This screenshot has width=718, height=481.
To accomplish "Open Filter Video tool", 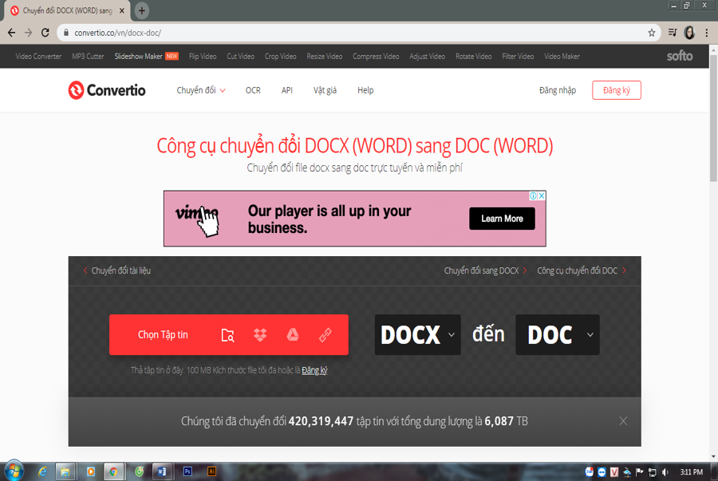I will click(518, 57).
